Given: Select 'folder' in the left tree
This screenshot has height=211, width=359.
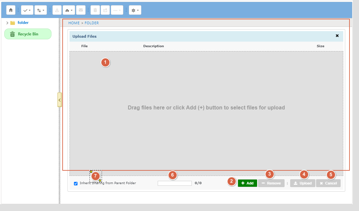Looking at the screenshot, I should (23, 23).
